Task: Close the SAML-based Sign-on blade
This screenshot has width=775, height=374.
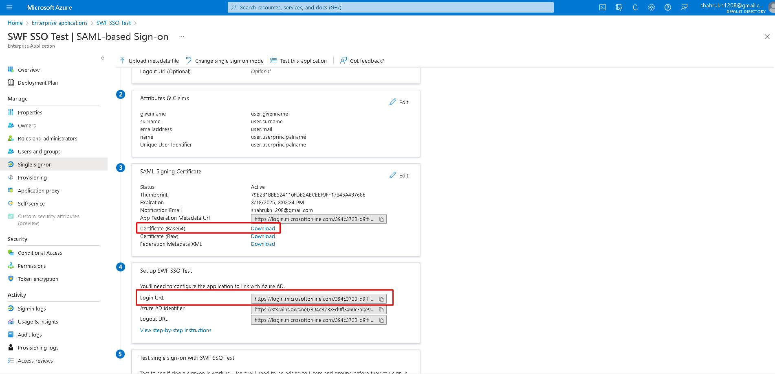Action: click(x=767, y=37)
